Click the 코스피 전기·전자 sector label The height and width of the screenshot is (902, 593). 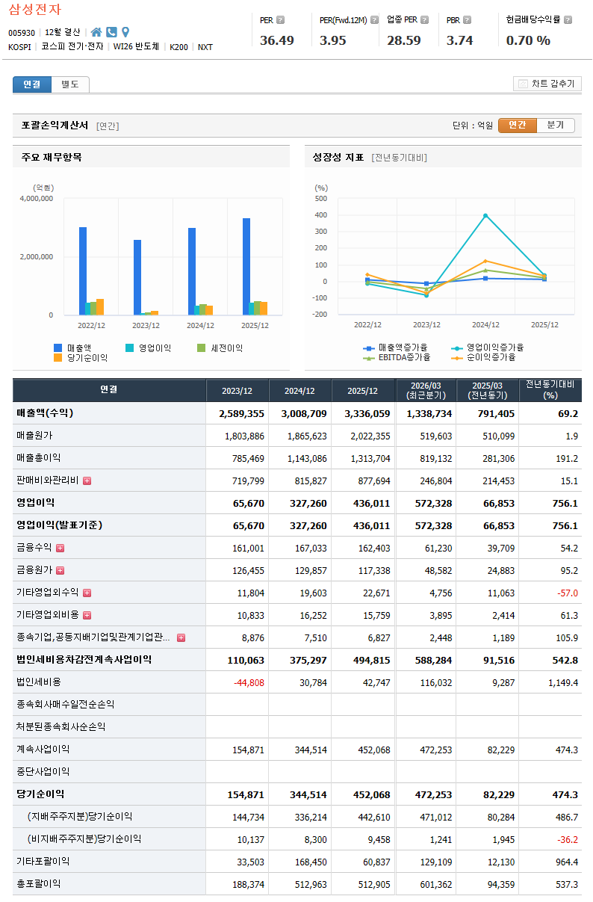coord(73,47)
